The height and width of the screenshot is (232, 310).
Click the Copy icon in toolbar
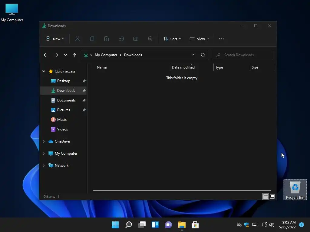pyautogui.click(x=92, y=39)
